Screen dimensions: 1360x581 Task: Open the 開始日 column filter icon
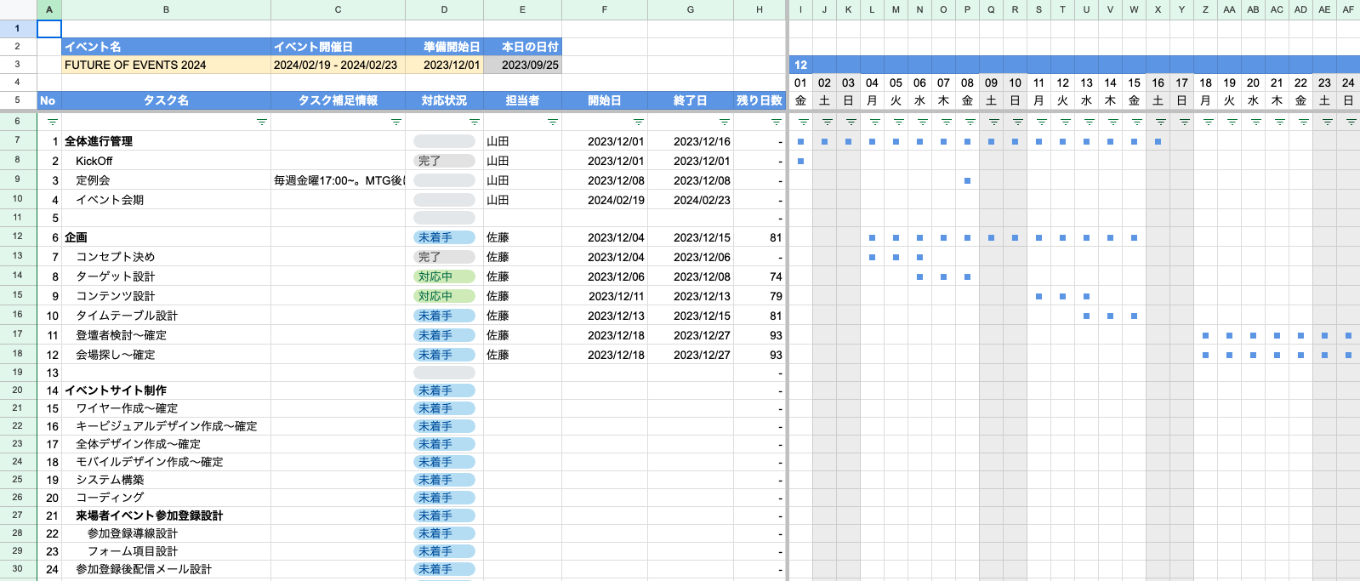[638, 122]
